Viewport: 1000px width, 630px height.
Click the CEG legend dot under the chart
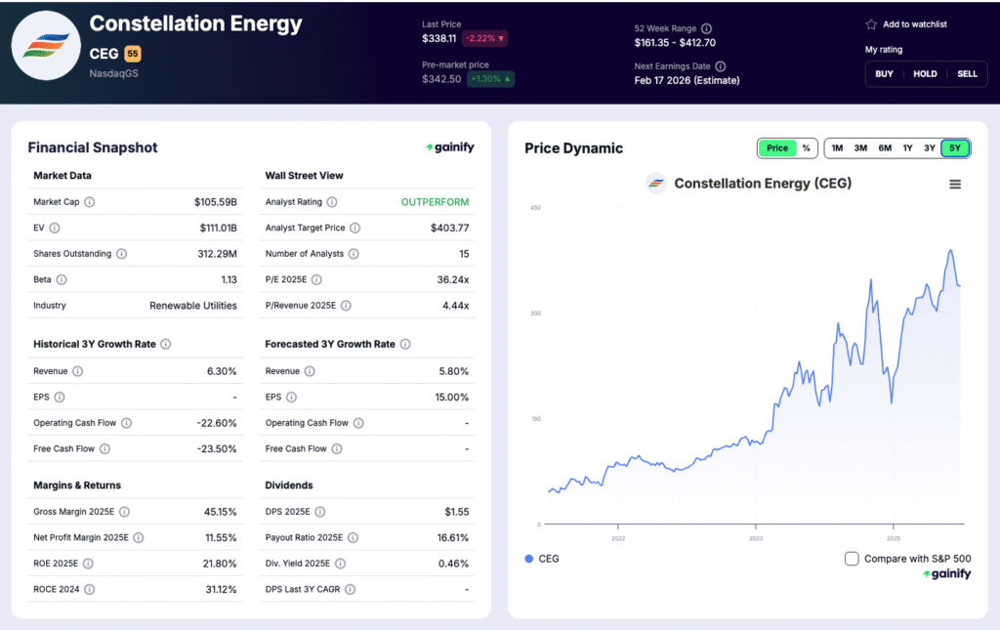coord(528,559)
